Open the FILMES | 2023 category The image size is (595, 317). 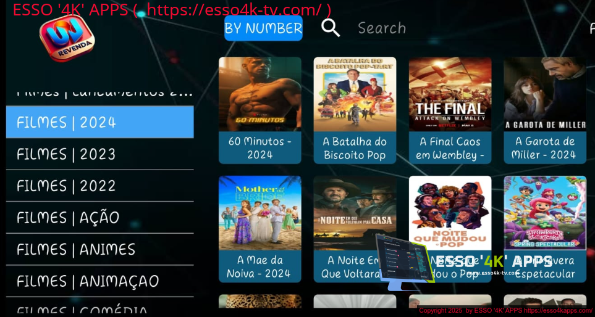(100, 154)
